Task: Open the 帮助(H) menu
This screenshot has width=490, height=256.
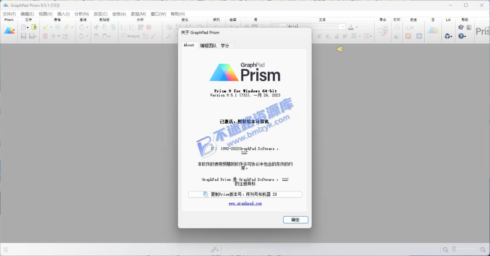Action: tap(178, 14)
